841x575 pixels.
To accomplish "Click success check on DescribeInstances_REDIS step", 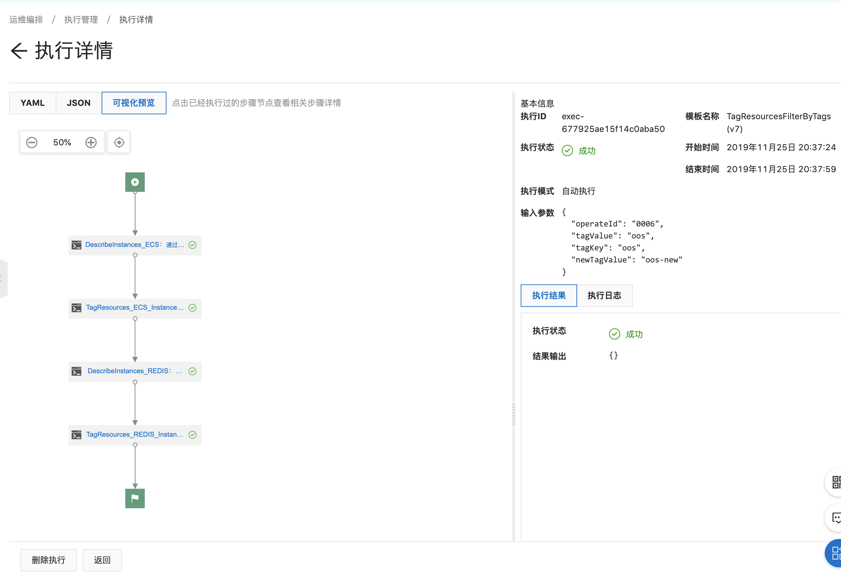I will (x=193, y=371).
